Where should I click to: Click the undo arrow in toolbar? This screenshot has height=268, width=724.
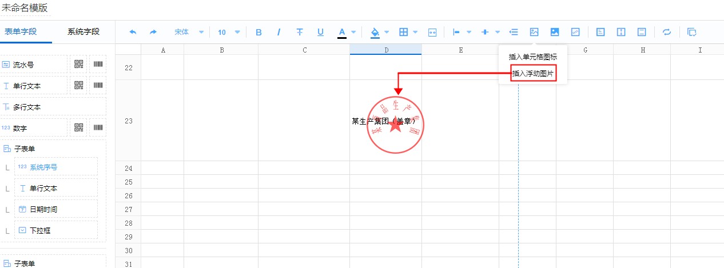[133, 32]
